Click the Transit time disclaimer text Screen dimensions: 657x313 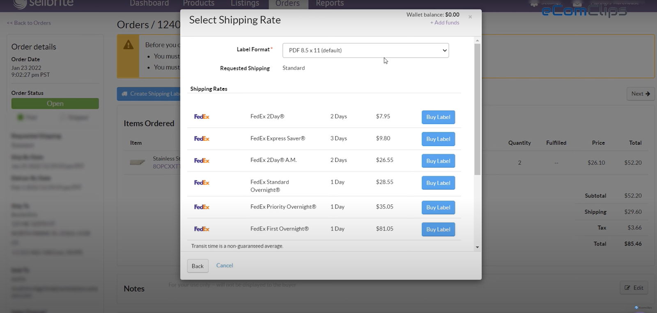(x=237, y=246)
